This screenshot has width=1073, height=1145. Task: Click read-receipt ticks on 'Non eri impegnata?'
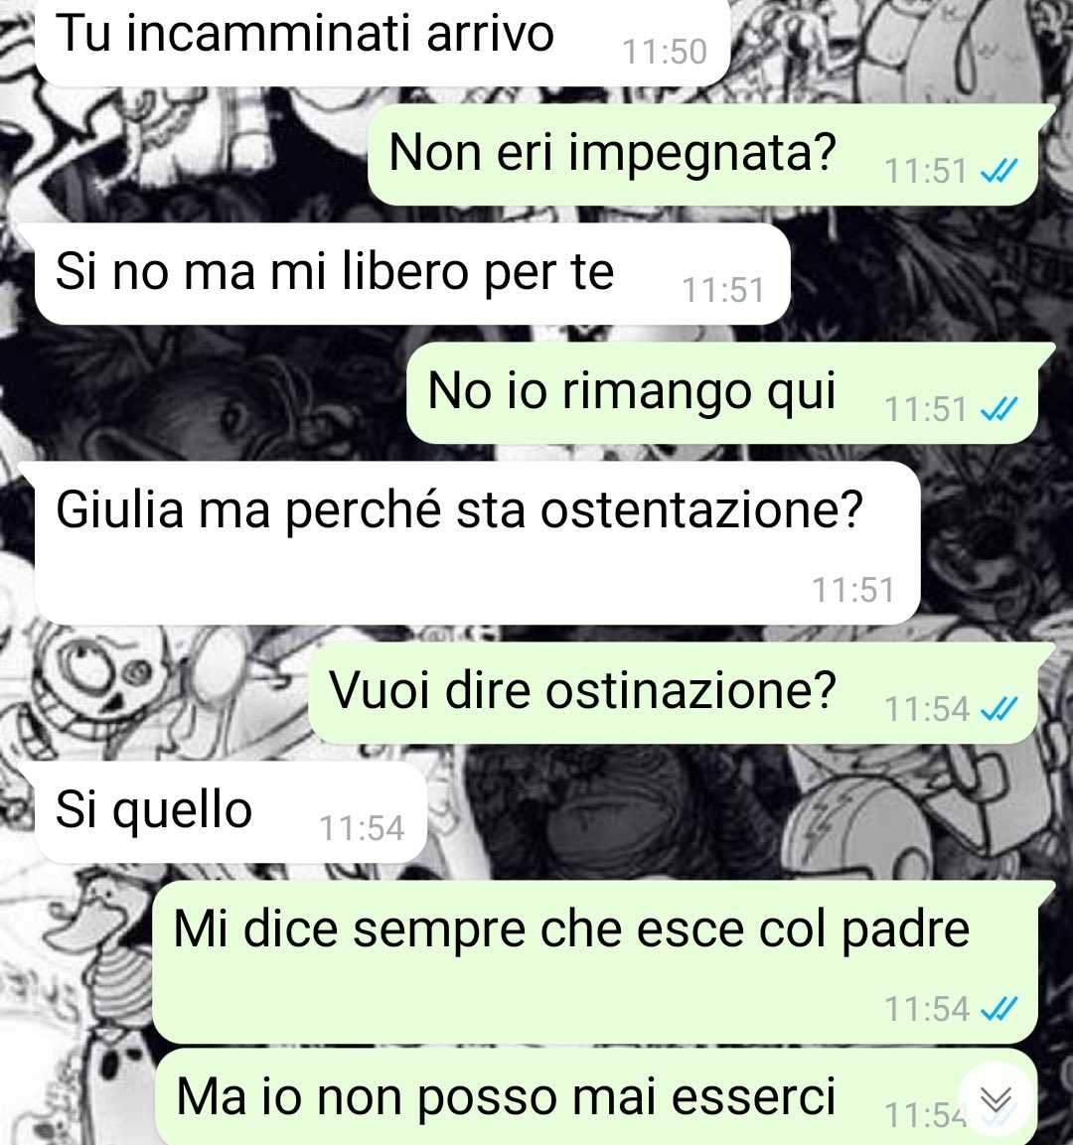pos(998,172)
